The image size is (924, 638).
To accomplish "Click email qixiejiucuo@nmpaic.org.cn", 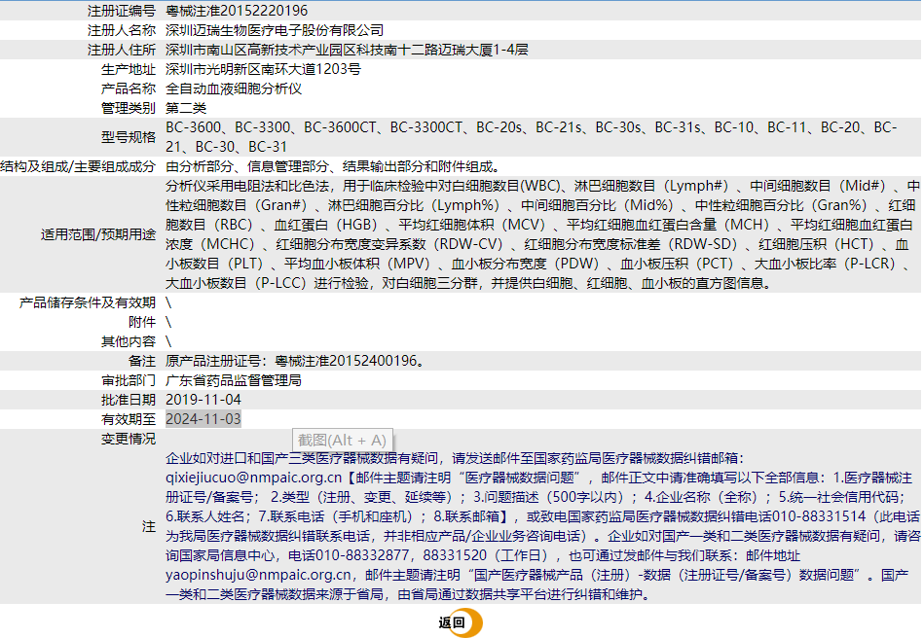I will click(x=253, y=478).
